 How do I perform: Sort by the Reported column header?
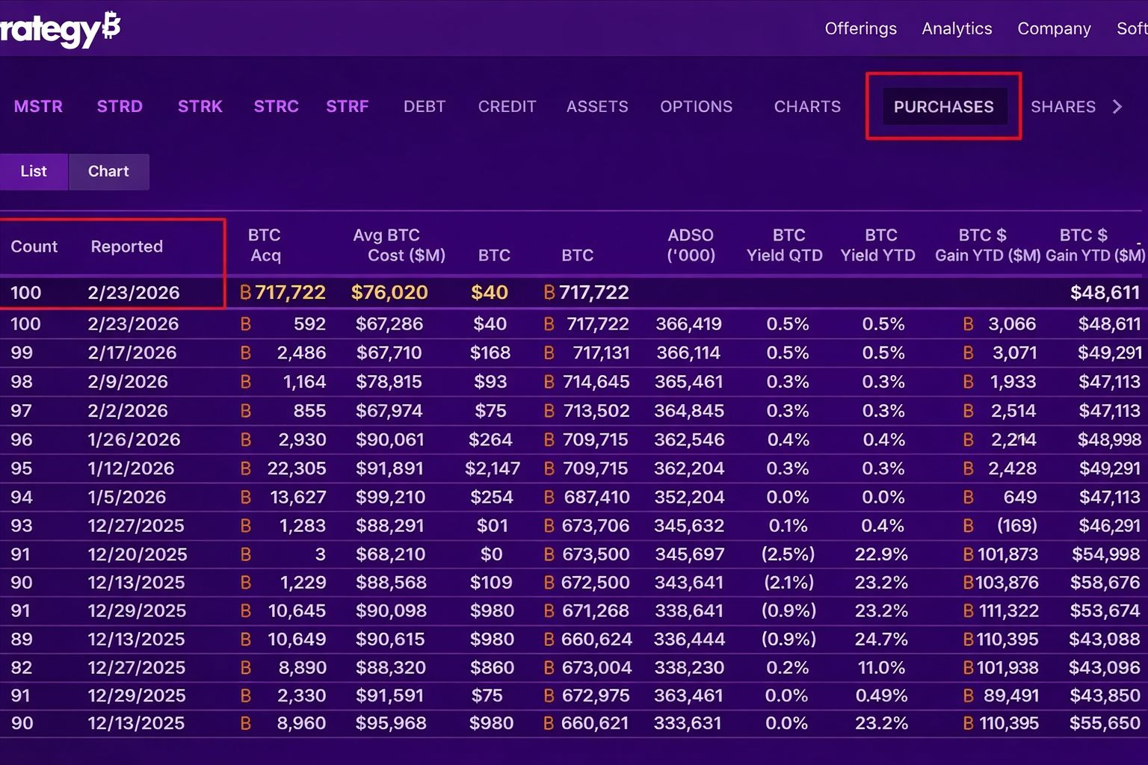126,247
